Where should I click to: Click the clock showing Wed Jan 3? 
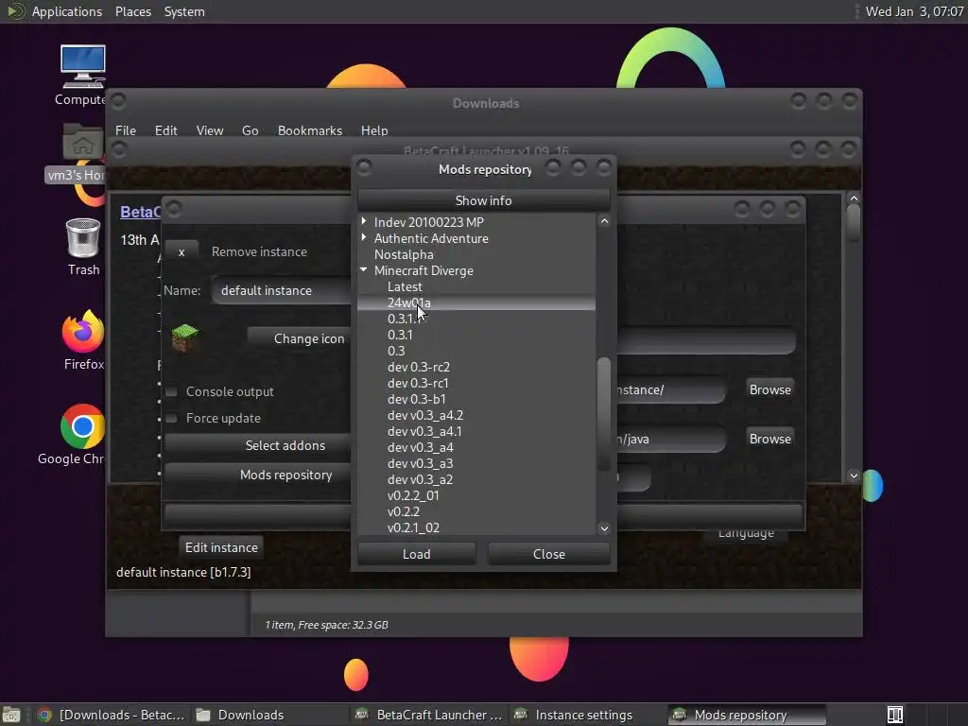coord(914,11)
